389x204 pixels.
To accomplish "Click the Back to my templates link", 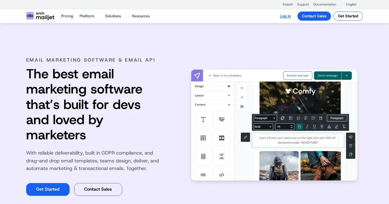I will tap(225, 75).
